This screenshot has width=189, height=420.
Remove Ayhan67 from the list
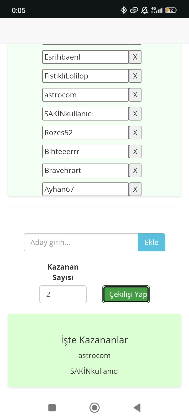click(x=135, y=189)
